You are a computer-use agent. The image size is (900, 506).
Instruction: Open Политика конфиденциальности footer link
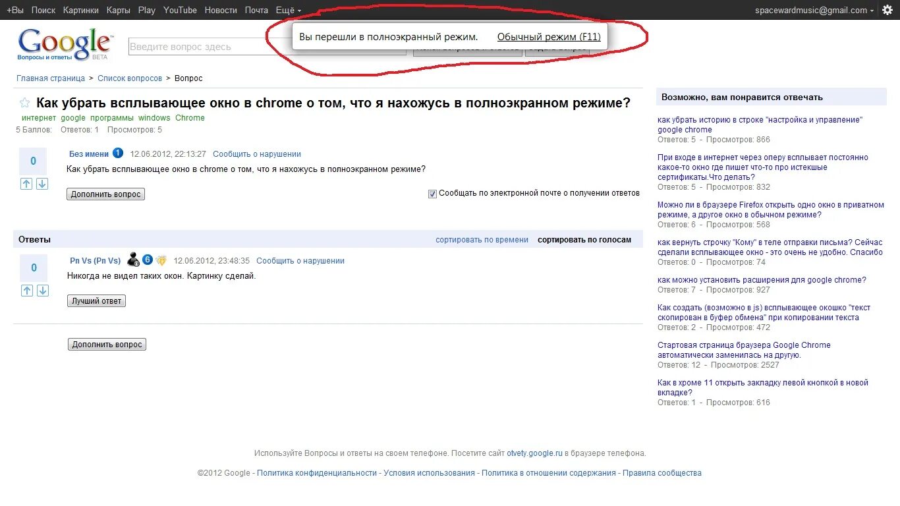pyautogui.click(x=317, y=473)
